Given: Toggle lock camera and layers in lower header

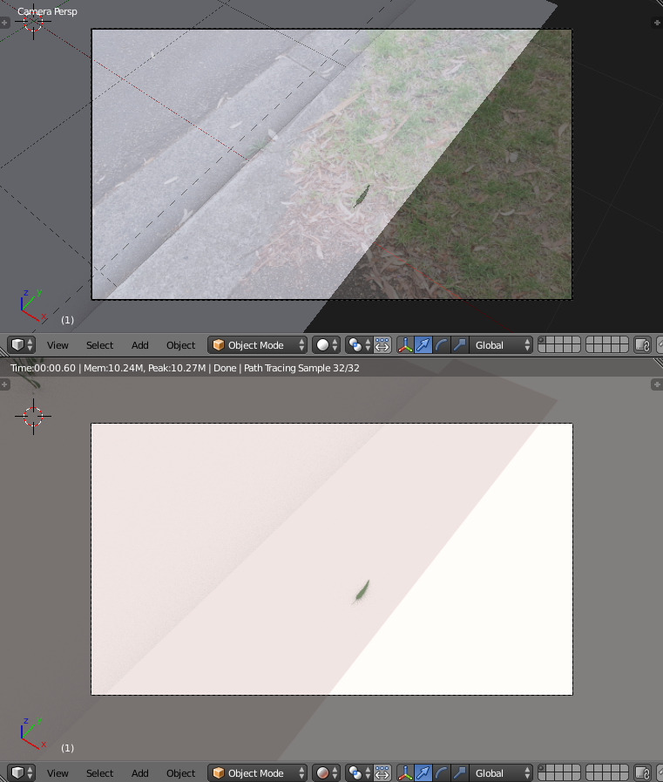Looking at the screenshot, I should [x=642, y=773].
